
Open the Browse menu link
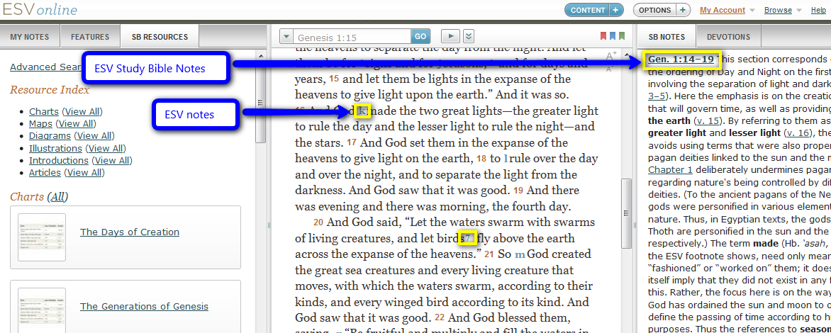778,10
